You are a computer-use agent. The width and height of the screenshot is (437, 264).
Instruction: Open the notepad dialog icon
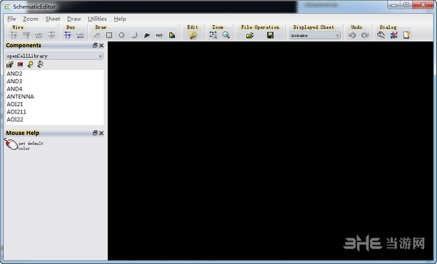406,35
